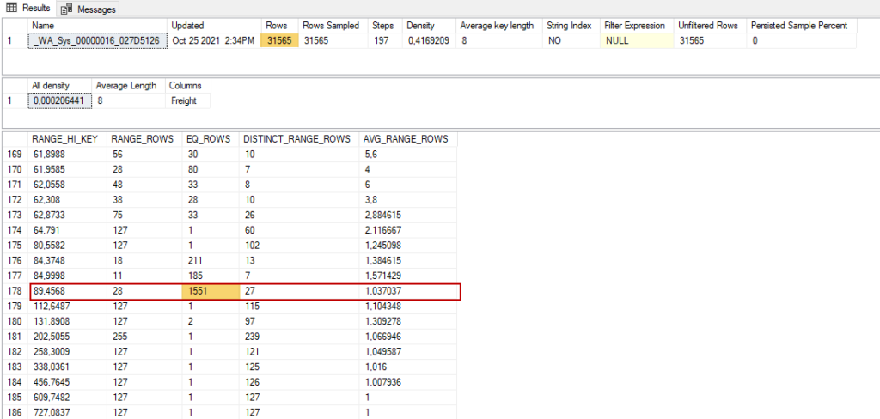
Task: Select row header 169 in histogram
Action: (x=15, y=155)
